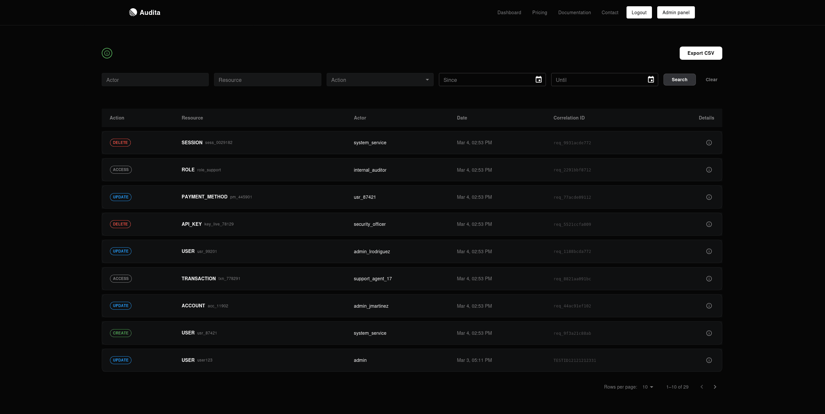The height and width of the screenshot is (414, 825).
Task: Click the green info icon near Export CSV
Action: pos(107,53)
